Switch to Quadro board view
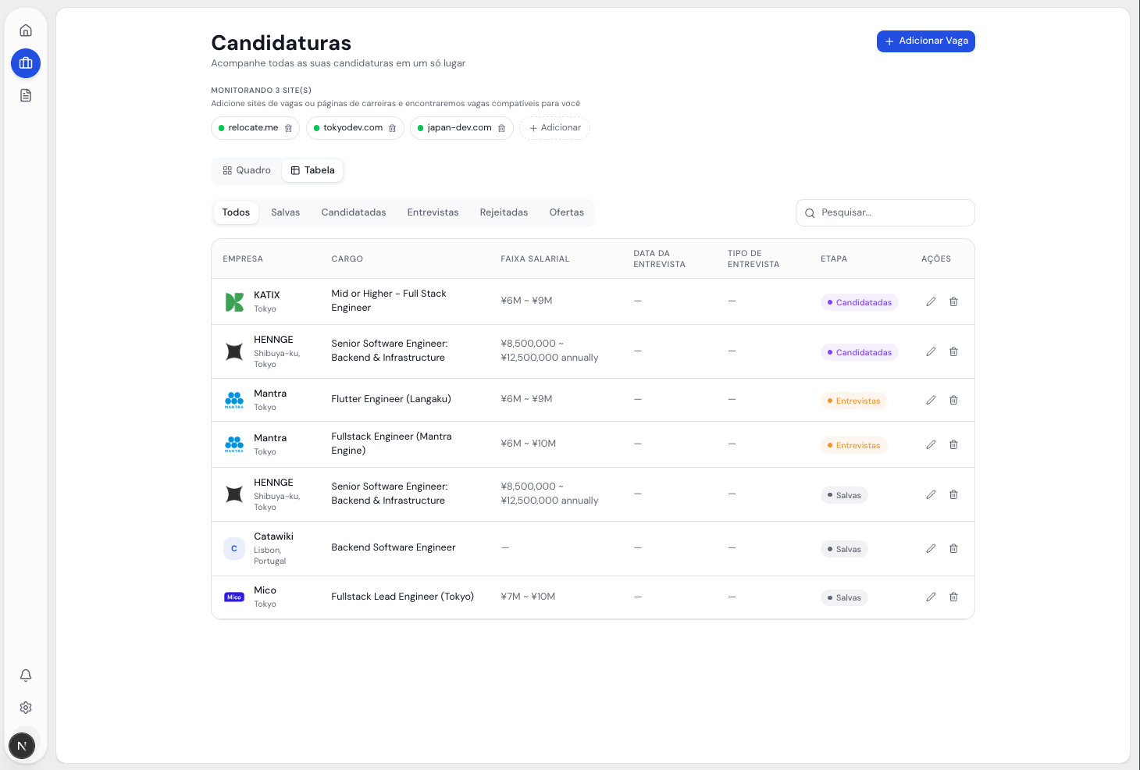This screenshot has height=770, width=1140. click(247, 170)
